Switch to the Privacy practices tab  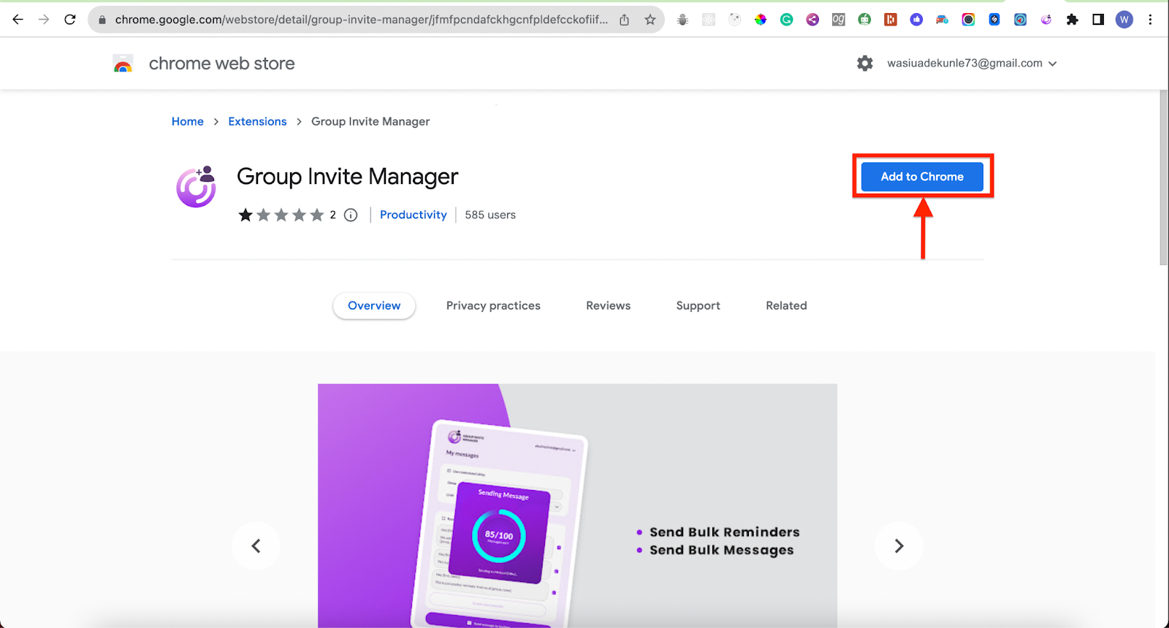click(493, 306)
